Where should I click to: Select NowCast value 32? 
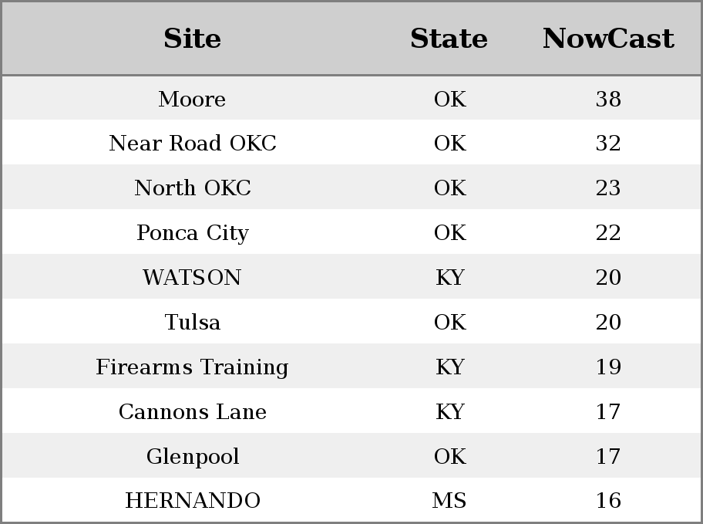coord(608,143)
